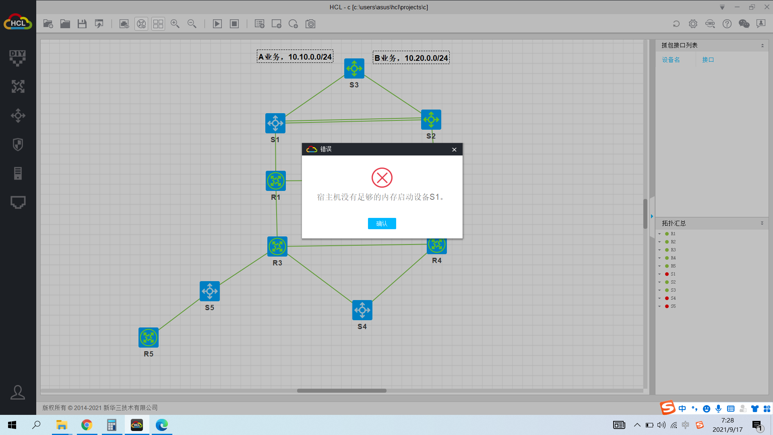Toggle the grid display toolbar button
Screen dimensions: 773x435
(x=158, y=24)
